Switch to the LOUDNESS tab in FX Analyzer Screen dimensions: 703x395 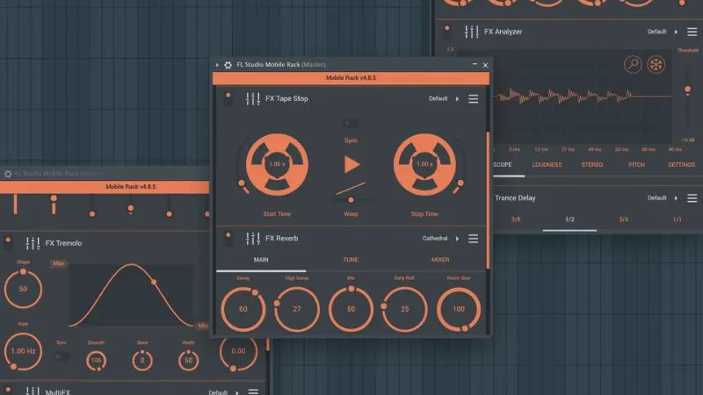point(547,165)
